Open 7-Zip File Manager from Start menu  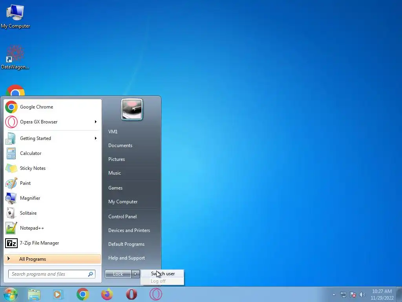pyautogui.click(x=52, y=243)
